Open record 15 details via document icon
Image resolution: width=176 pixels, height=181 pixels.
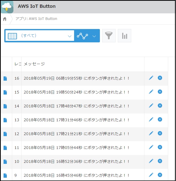pyautogui.click(x=5, y=92)
